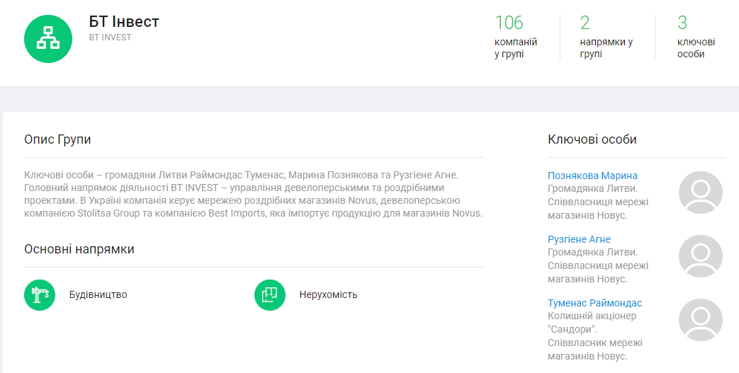Click the 'Ключові особи' sidebar heading

click(x=592, y=139)
